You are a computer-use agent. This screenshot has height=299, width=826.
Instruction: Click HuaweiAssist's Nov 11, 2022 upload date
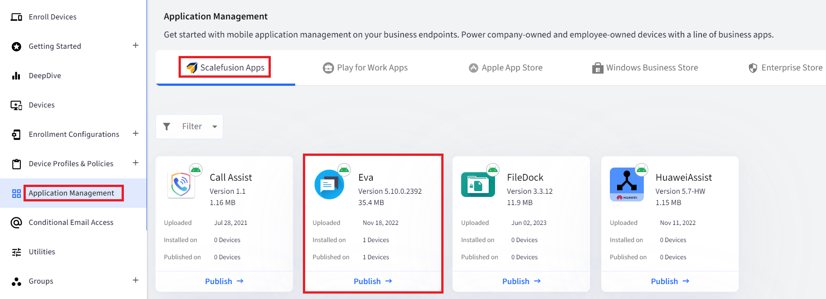pos(678,223)
